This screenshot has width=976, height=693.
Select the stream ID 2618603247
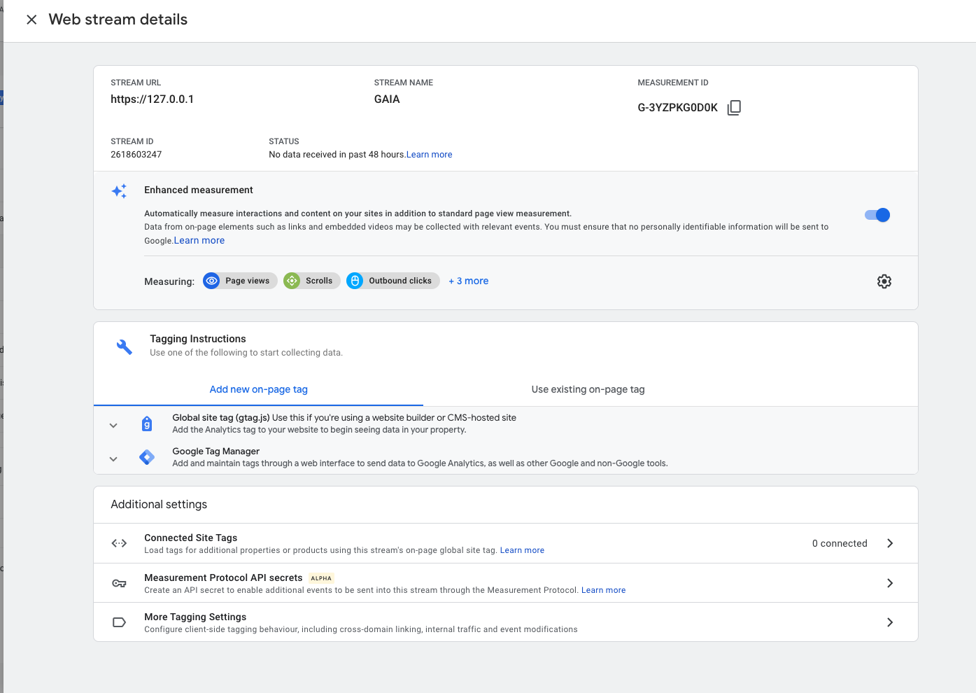tap(136, 155)
